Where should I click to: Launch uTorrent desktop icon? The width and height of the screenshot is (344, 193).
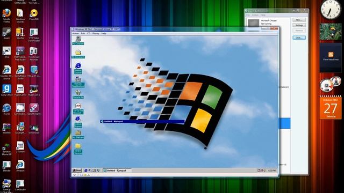click(20, 147)
